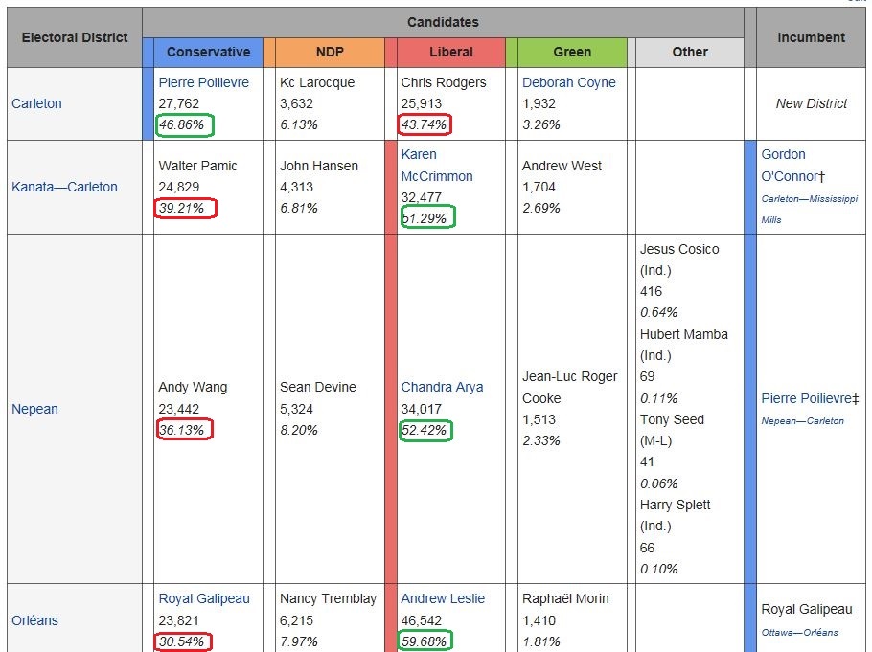Open Pierre Poilievre candidate link in Carleton row

tap(203, 82)
